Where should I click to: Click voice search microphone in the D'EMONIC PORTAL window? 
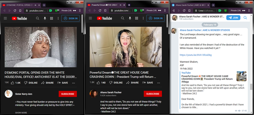click(x=45, y=18)
